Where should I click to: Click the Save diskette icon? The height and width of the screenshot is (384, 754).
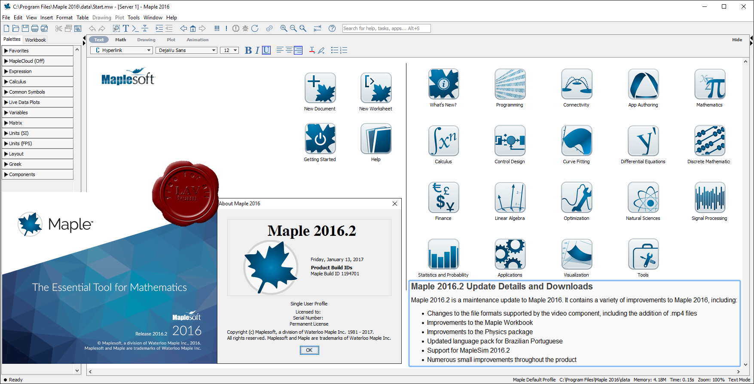click(x=25, y=28)
